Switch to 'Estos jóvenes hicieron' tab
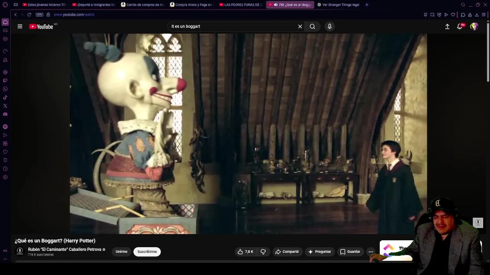490x275 pixels. pyautogui.click(x=44, y=5)
